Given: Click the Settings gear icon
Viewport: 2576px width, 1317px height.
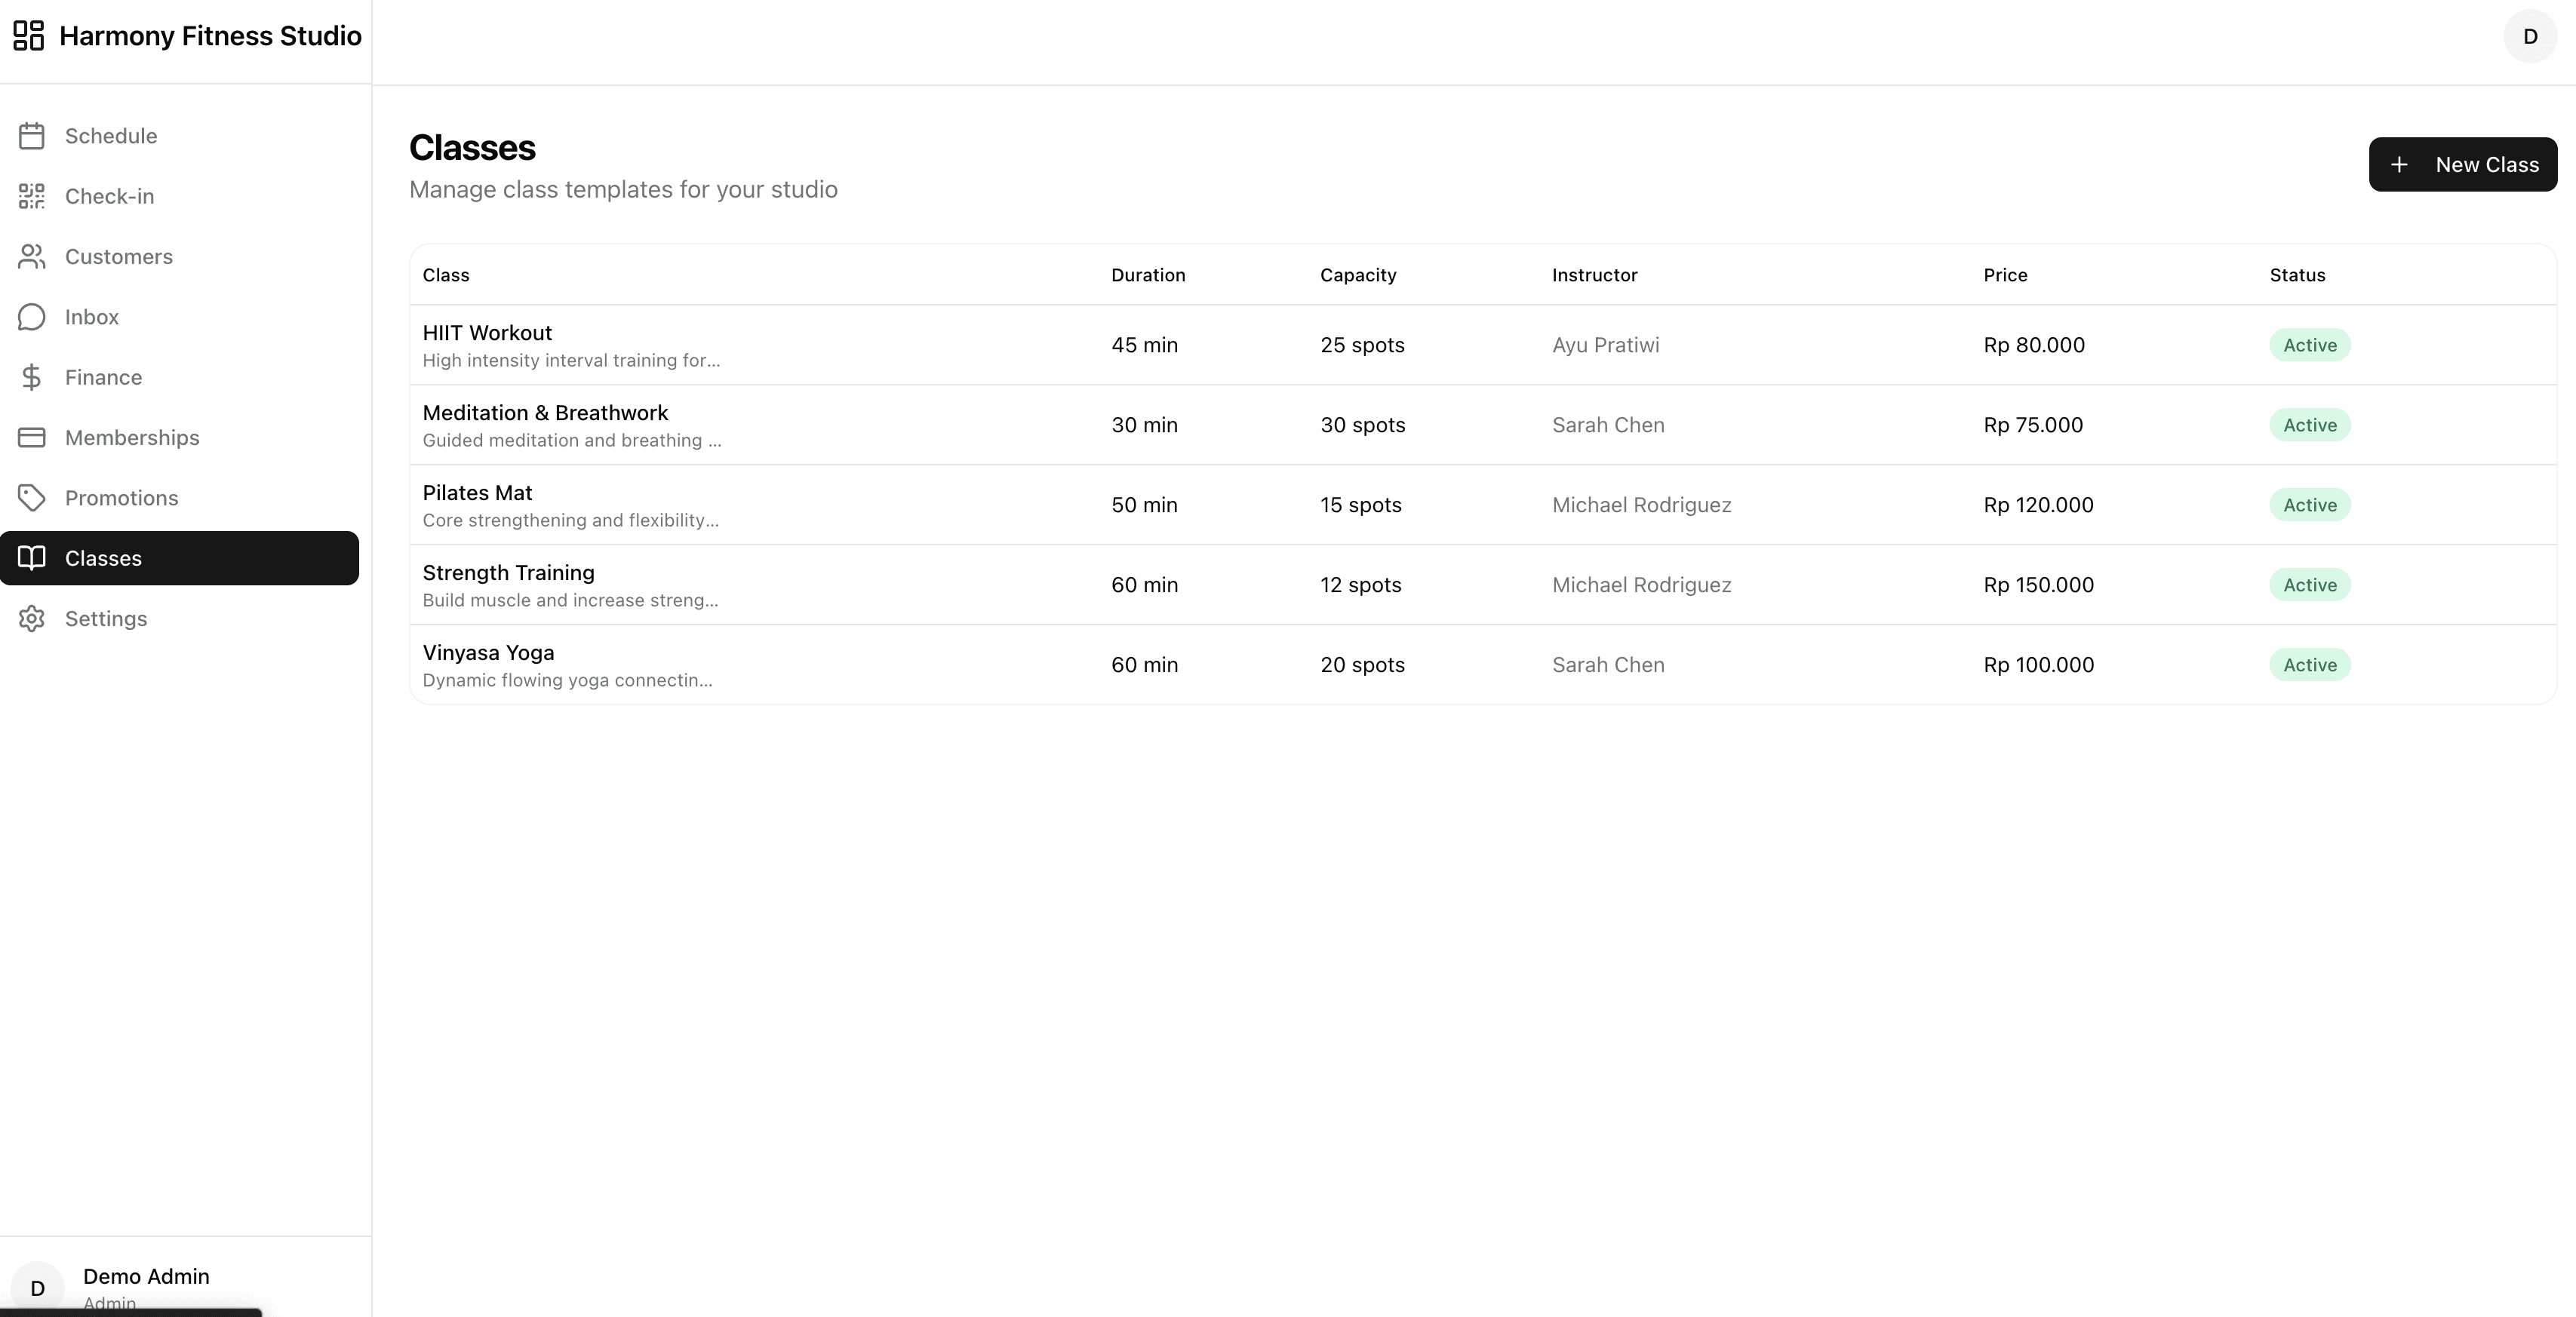Looking at the screenshot, I should (x=31, y=619).
